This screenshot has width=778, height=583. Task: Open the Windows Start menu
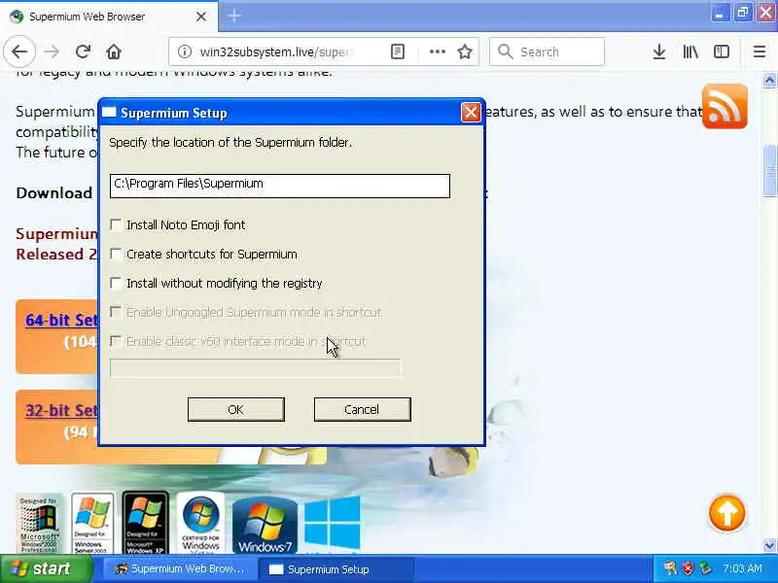tap(47, 568)
